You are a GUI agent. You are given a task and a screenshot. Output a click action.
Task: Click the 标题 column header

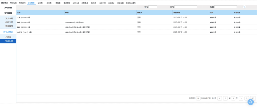(x=100, y=12)
